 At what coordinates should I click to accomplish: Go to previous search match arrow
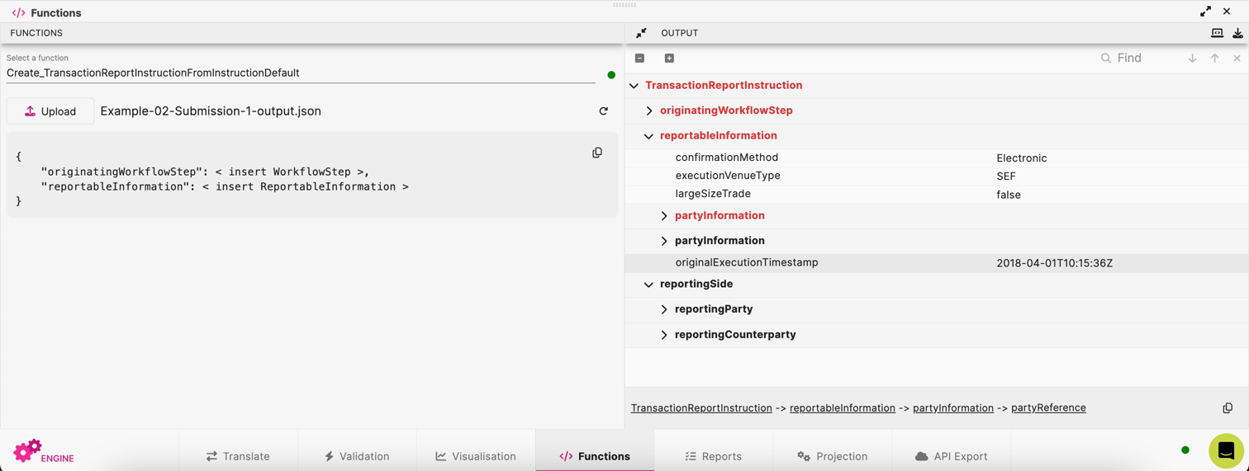coord(1214,59)
